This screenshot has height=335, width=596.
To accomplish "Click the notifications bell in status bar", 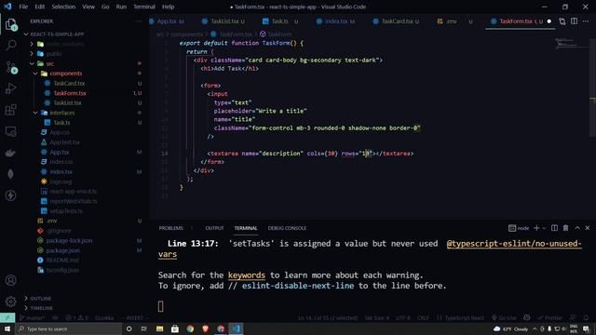I will [586, 317].
